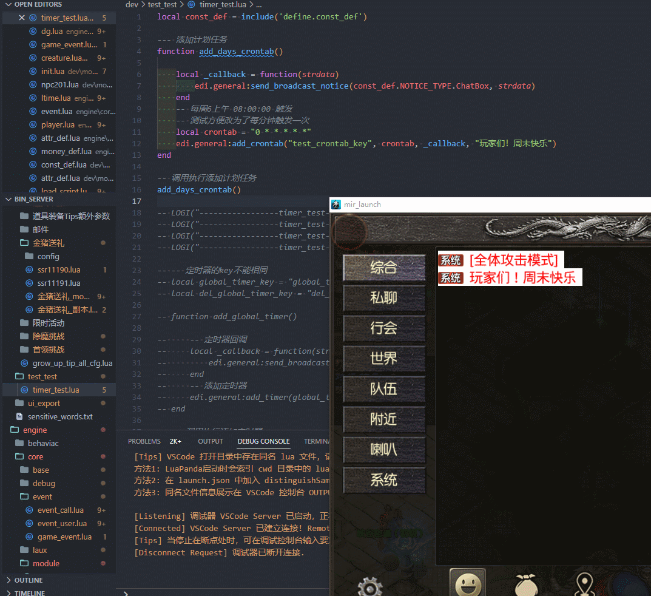Collapse the OPEN EDITORS section
This screenshot has width=651, height=596.
tap(38, 4)
